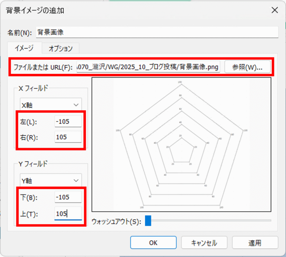Expand the X軸 field dropdown
Screen dimensions: 286x257
click(x=51, y=105)
